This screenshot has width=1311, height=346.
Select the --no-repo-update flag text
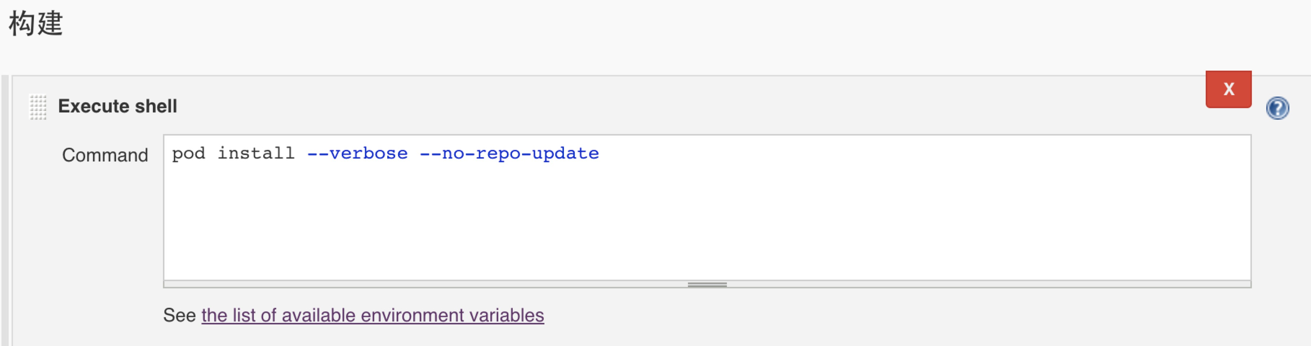tap(509, 153)
